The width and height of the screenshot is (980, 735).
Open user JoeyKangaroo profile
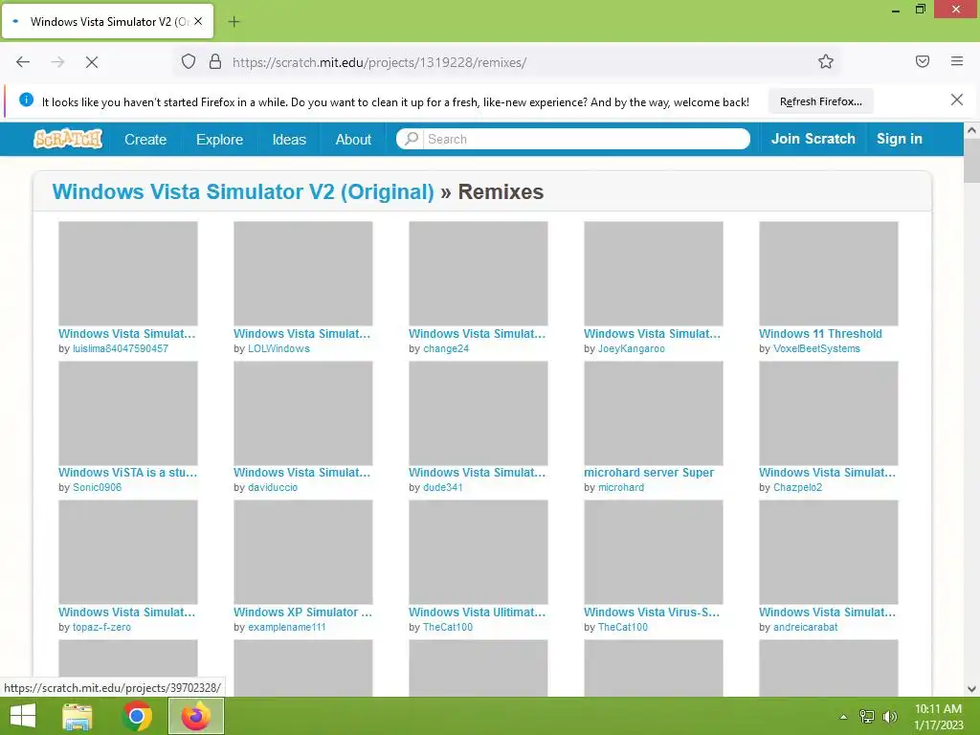pos(632,348)
